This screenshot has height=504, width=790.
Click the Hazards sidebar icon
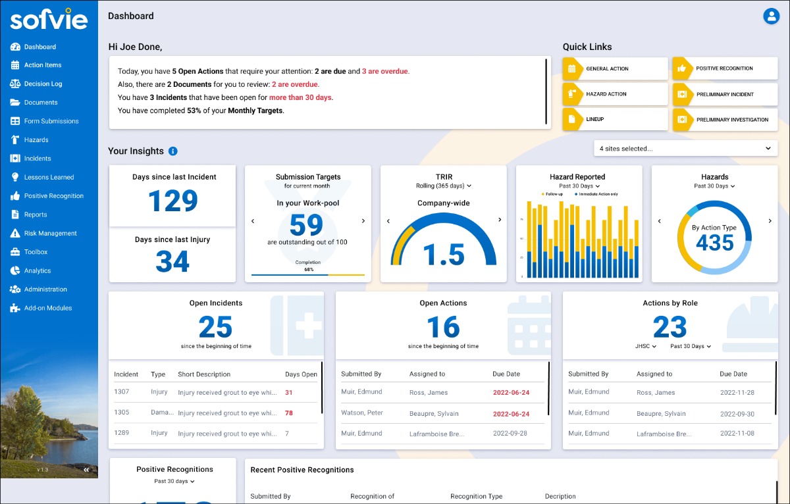pyautogui.click(x=15, y=139)
